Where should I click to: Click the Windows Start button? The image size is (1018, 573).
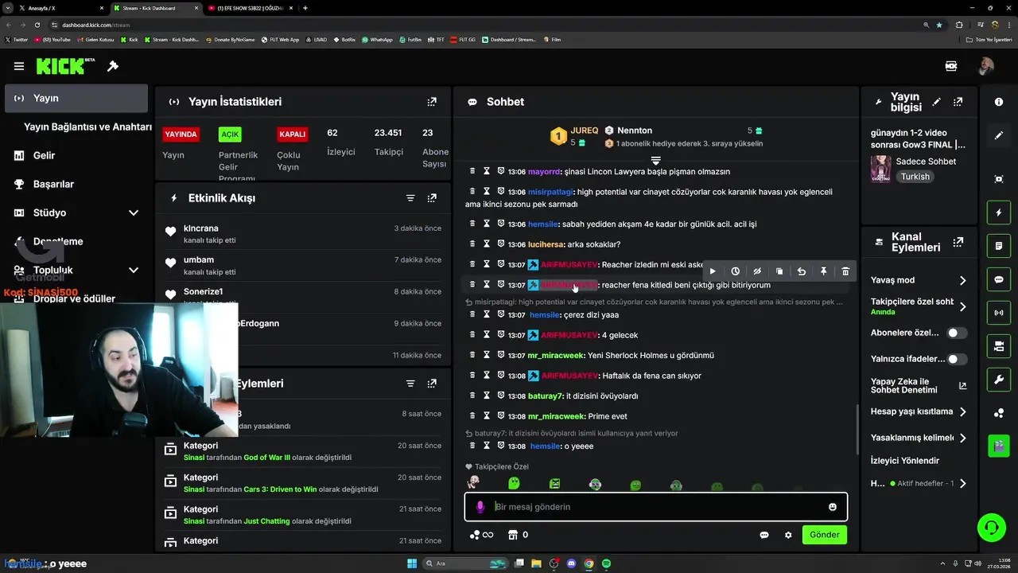tap(412, 563)
